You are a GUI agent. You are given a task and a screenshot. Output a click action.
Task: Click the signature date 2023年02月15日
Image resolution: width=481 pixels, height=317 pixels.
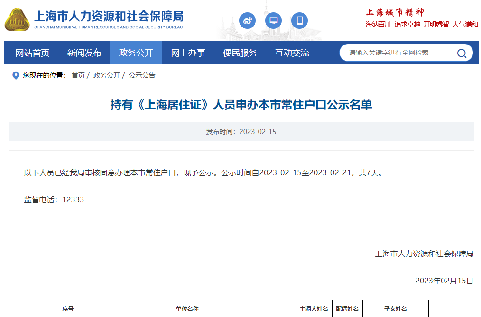coord(444,281)
